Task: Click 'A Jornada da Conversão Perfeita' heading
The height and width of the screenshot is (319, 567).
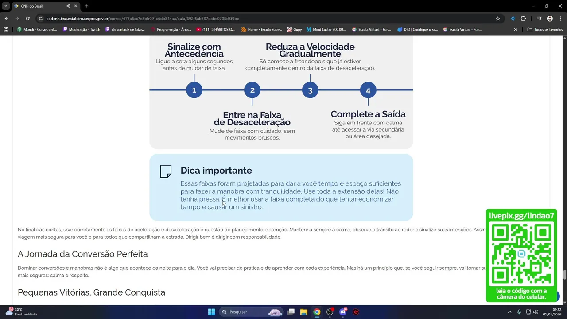Action: [x=83, y=254]
